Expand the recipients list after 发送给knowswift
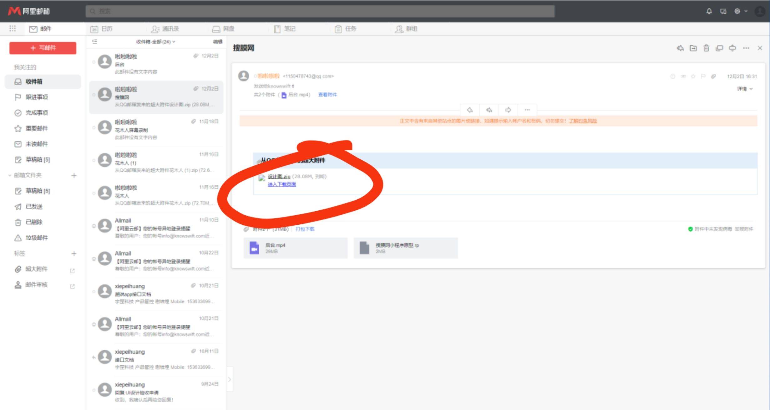This screenshot has height=410, width=770. tap(293, 86)
